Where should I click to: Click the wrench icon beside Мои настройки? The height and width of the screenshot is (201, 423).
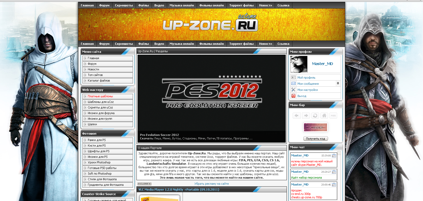(293, 90)
